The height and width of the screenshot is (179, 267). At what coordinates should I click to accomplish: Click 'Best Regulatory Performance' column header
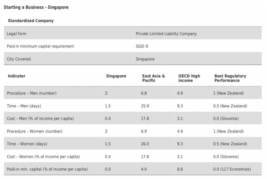coord(230,78)
